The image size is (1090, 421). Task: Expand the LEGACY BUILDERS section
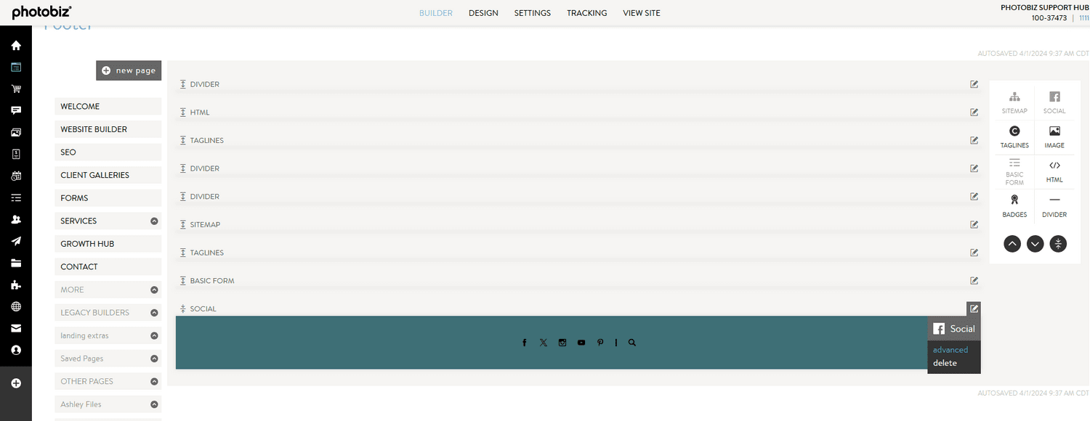(153, 312)
